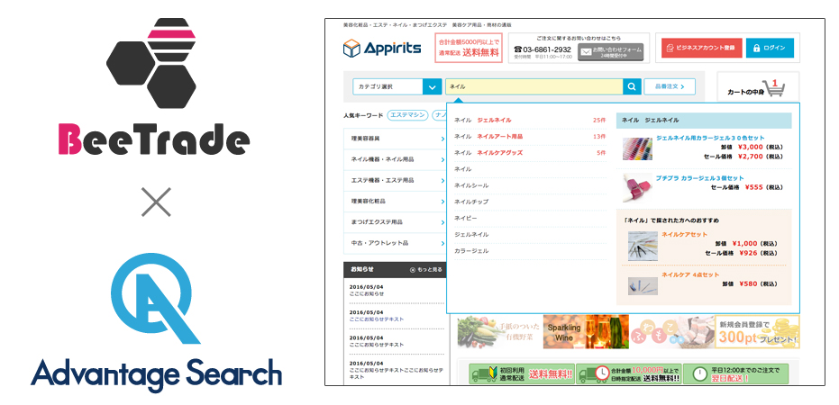Click the 送料無料 shipping banner
This screenshot has width=839, height=405.
pyautogui.click(x=469, y=48)
